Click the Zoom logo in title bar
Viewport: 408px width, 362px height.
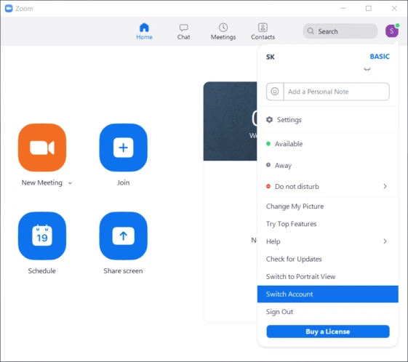coord(9,9)
